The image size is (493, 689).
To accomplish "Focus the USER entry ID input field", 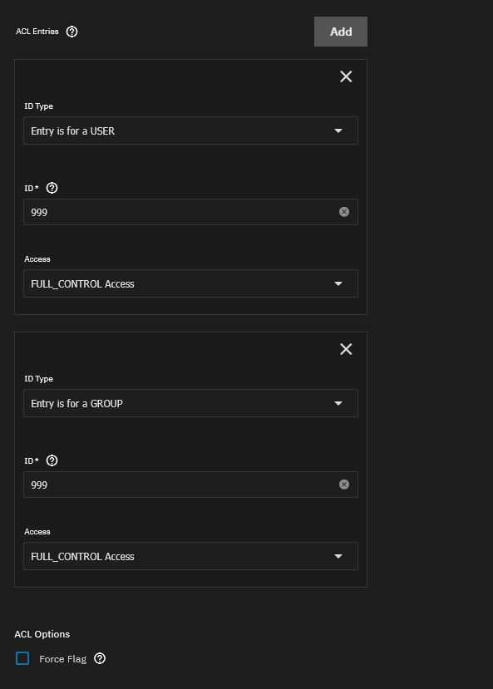I will coord(180,212).
